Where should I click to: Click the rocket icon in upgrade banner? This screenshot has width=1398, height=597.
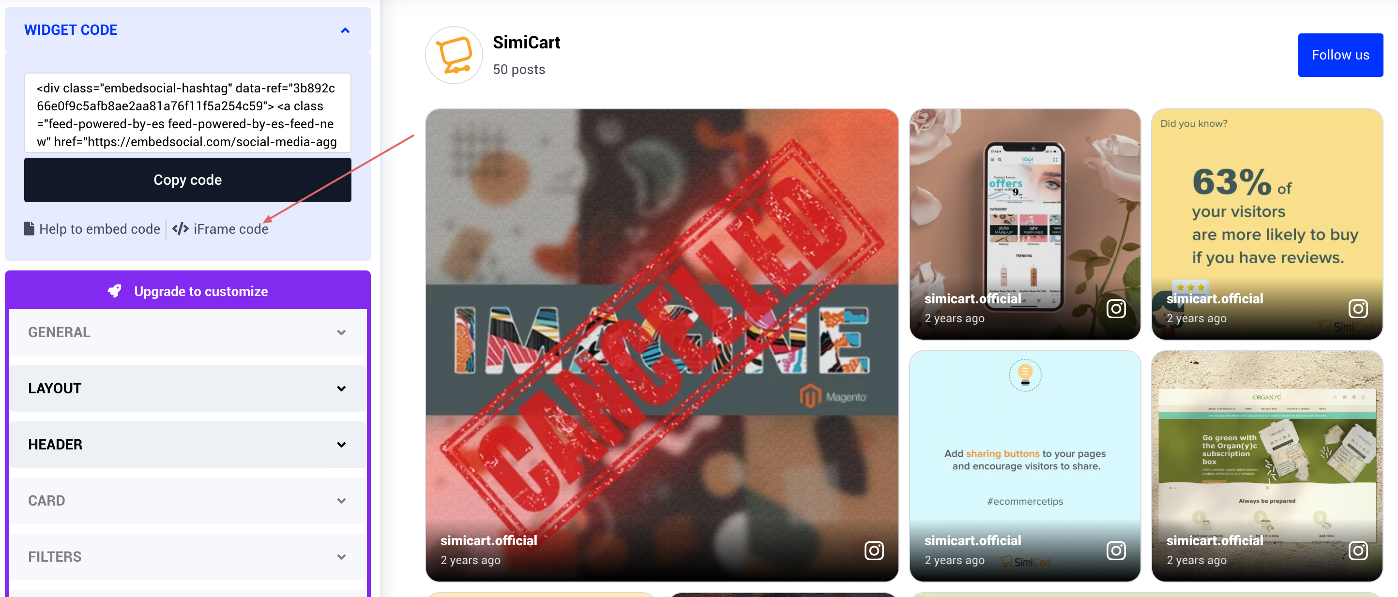coord(115,291)
